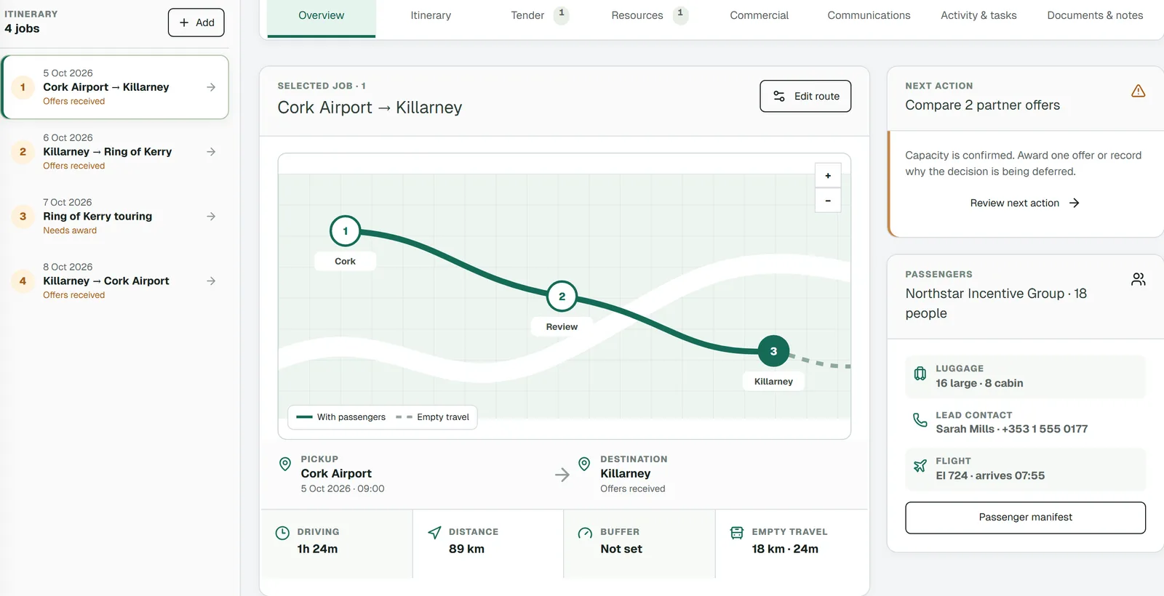Viewport: 1164px width, 596px height.
Task: Select map stop 2 Review
Action: [562, 297]
